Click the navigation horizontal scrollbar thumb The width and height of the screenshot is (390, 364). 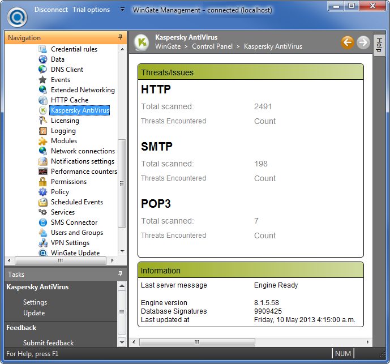61,260
